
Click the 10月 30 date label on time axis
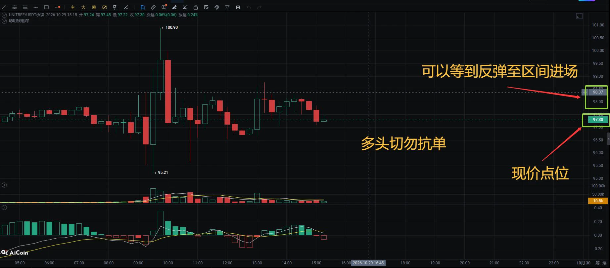click(583, 263)
